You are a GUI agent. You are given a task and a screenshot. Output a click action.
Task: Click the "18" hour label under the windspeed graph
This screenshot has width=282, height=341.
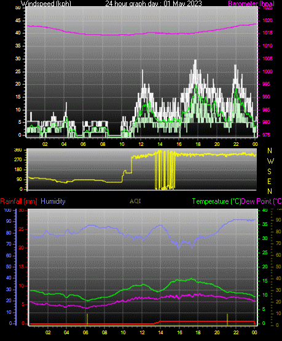(198, 144)
